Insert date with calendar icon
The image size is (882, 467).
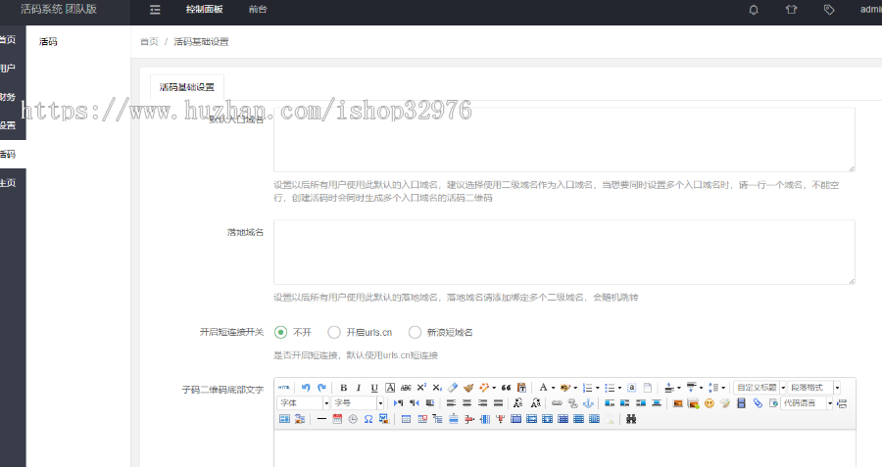click(337, 419)
